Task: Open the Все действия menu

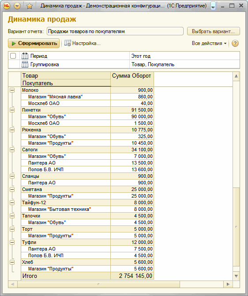Action: click(x=209, y=43)
